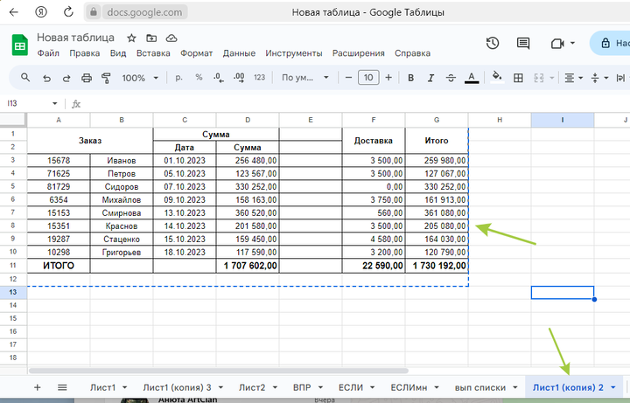Add a new sheet with plus

(38, 387)
